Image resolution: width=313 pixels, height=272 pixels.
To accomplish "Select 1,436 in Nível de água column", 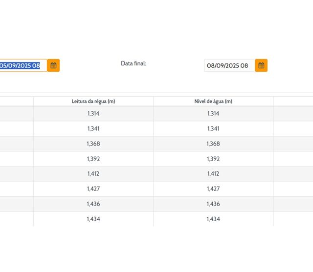I will [x=213, y=204].
